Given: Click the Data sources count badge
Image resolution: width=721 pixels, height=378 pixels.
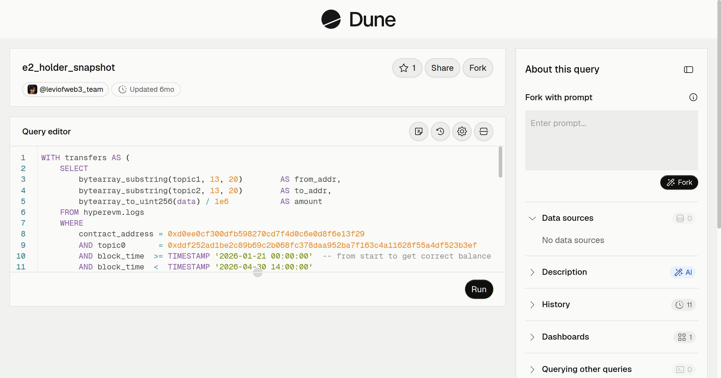Looking at the screenshot, I should point(684,218).
